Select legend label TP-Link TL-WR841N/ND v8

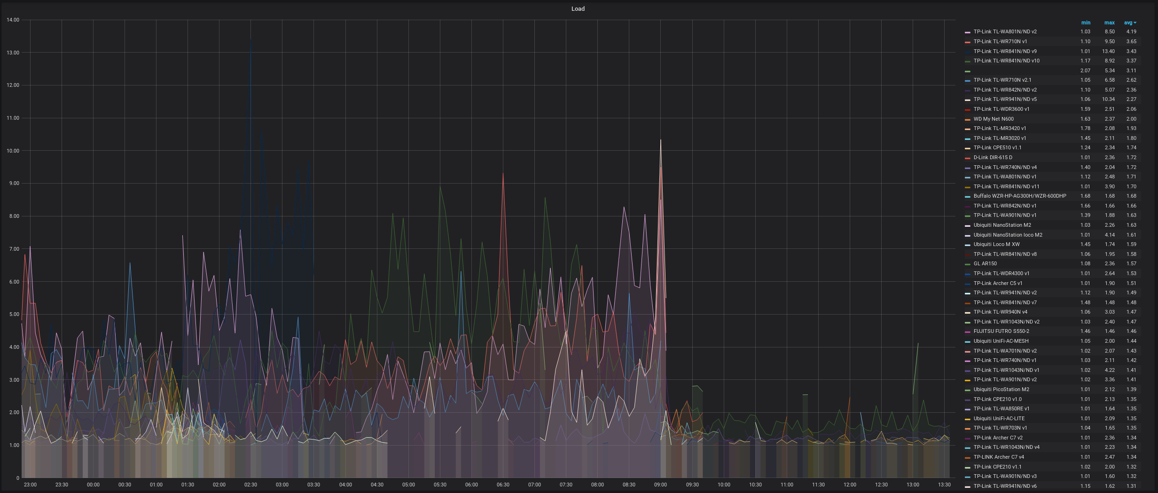coord(1005,254)
